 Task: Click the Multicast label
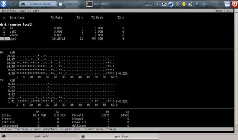pyautogui.click(x=79, y=126)
